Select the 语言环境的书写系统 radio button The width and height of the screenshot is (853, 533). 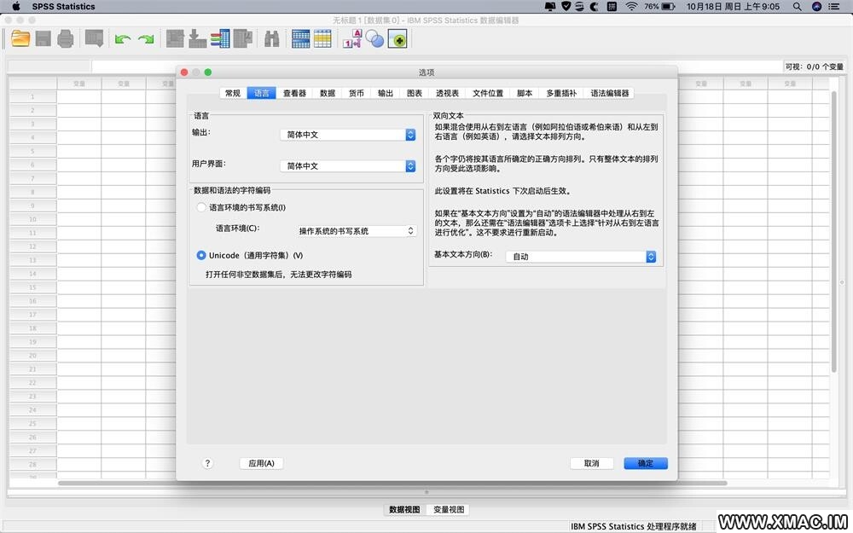pyautogui.click(x=201, y=207)
